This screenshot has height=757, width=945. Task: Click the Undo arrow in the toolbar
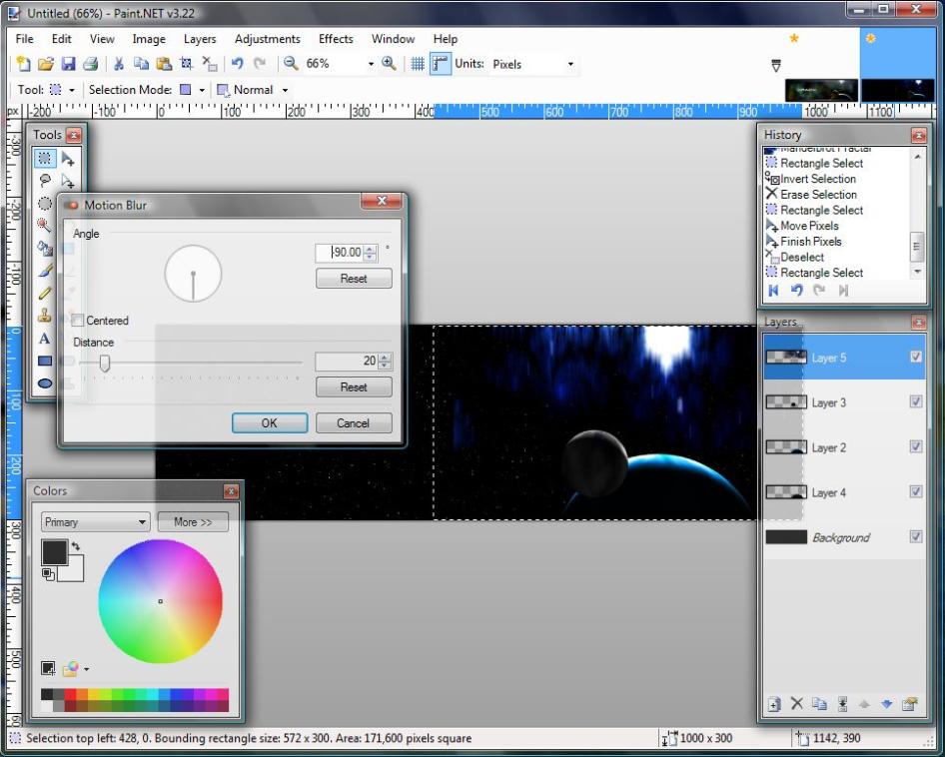(237, 64)
